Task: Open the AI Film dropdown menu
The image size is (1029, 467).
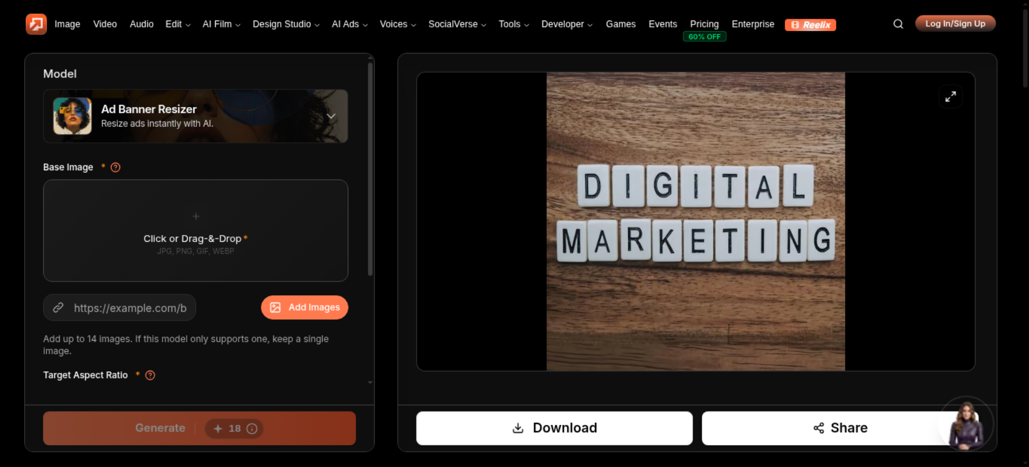Action: [221, 24]
